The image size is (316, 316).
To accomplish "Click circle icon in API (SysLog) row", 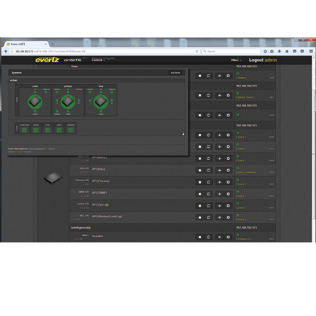I will 228,206.
